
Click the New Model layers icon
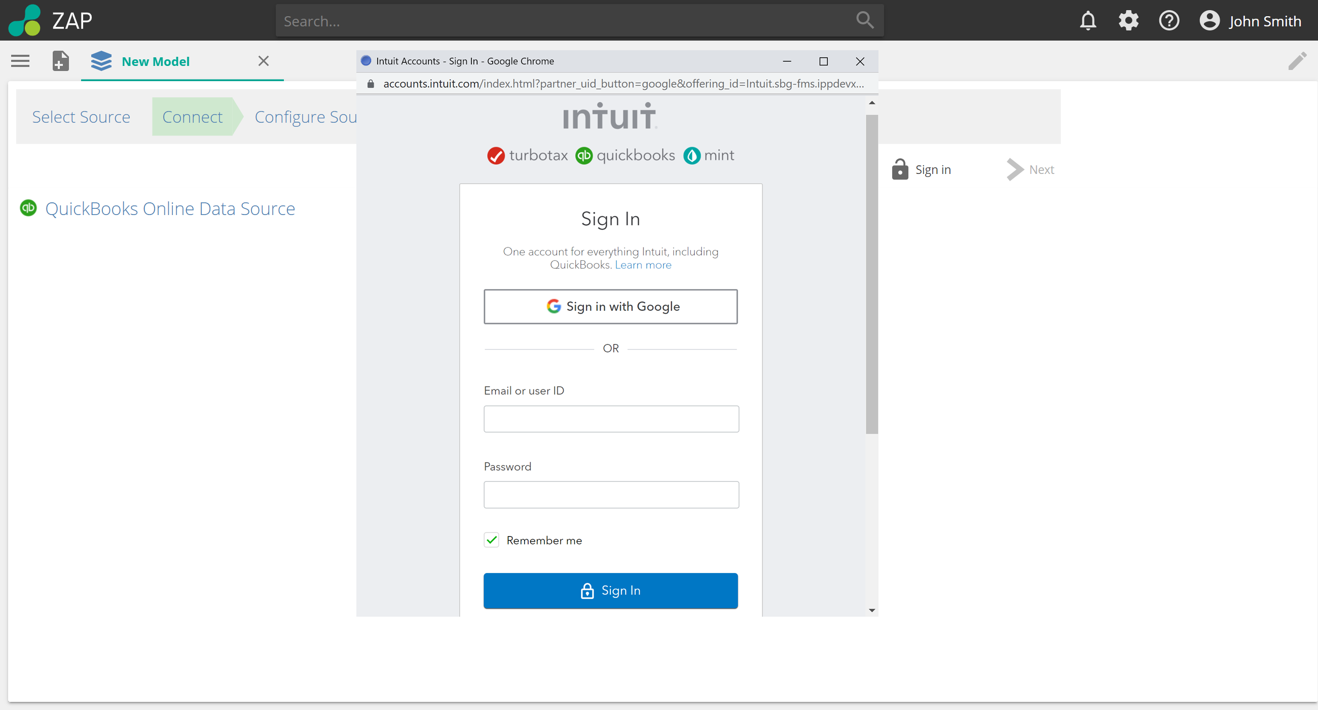click(x=101, y=61)
